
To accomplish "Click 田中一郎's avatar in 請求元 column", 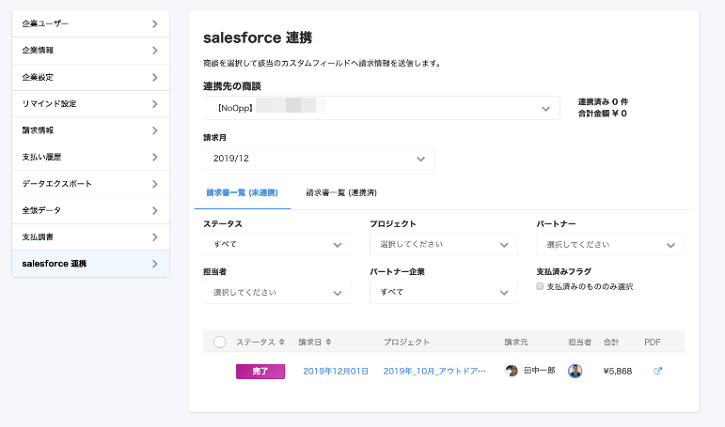I will click(x=512, y=371).
